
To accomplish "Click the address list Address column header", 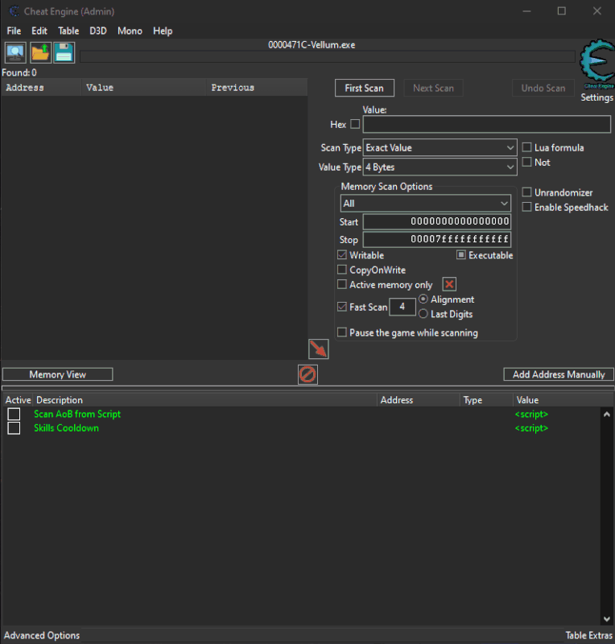I will (419, 400).
